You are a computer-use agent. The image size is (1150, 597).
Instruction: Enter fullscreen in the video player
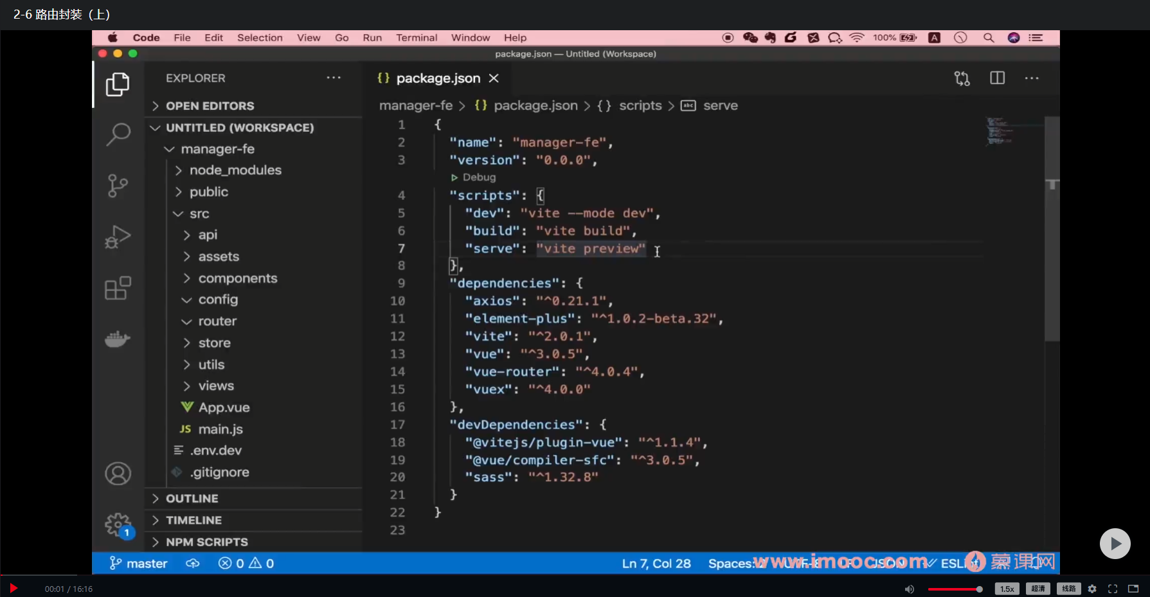(x=1113, y=589)
